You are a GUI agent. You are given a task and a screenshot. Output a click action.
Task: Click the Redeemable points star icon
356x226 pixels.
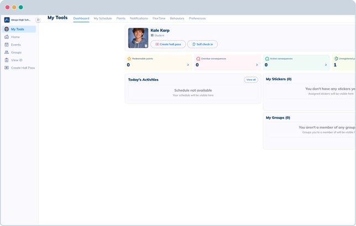point(129,58)
